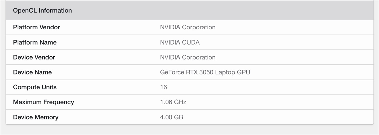Click the Compute Units table row
The height and width of the screenshot is (135, 379).
pyautogui.click(x=189, y=87)
